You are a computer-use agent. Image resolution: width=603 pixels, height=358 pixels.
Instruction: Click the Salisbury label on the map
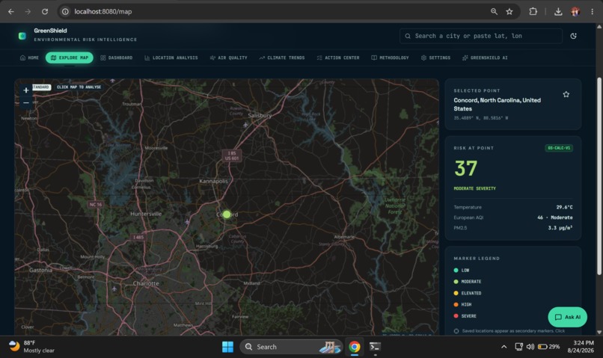tap(260, 115)
